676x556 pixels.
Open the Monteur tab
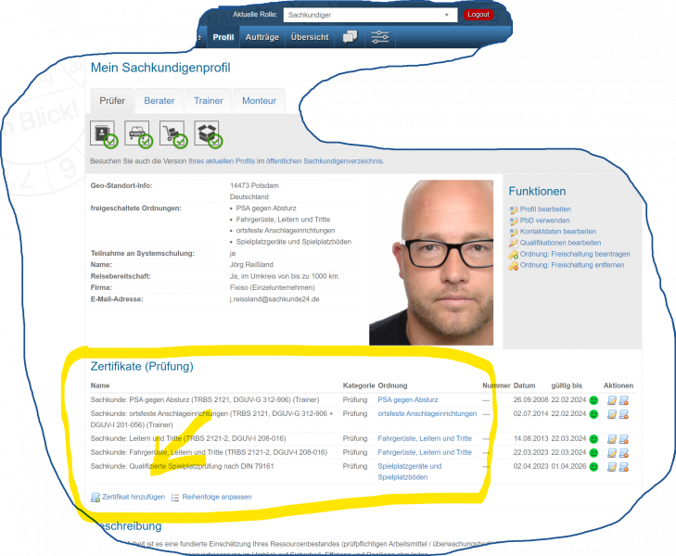click(259, 100)
